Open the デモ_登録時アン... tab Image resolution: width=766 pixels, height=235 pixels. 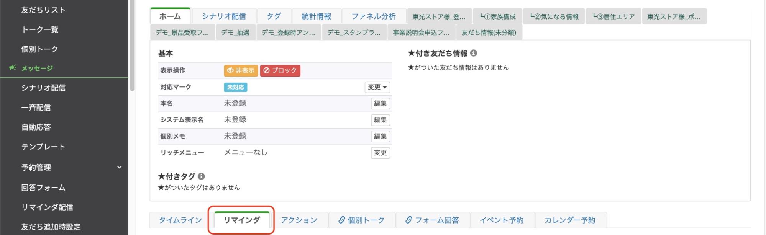click(x=289, y=33)
